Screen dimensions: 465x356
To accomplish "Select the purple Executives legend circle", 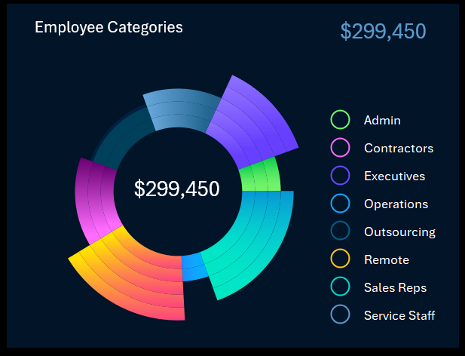I will [x=340, y=176].
